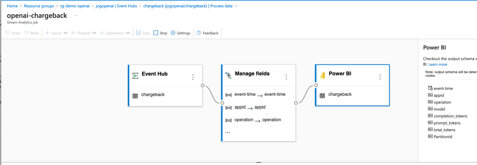Open the Event Hub node three-dot menu
This screenshot has width=477, height=165.
coord(193,77)
